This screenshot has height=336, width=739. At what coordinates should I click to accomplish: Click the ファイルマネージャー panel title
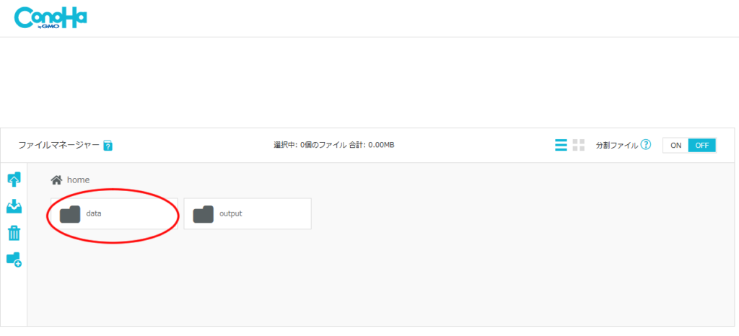tap(58, 145)
